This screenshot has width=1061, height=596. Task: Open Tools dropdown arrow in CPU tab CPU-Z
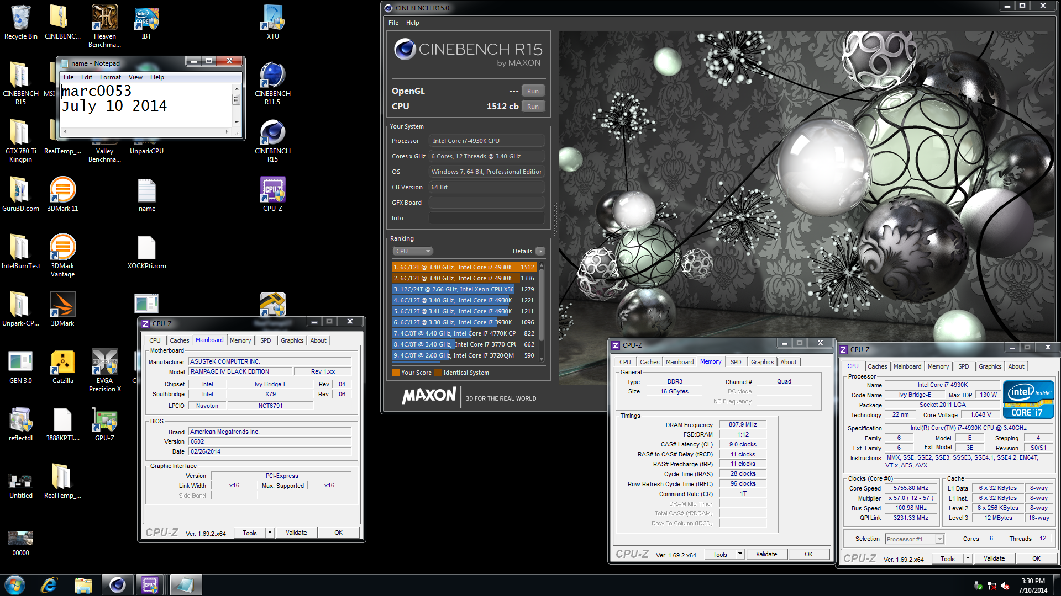pos(968,558)
